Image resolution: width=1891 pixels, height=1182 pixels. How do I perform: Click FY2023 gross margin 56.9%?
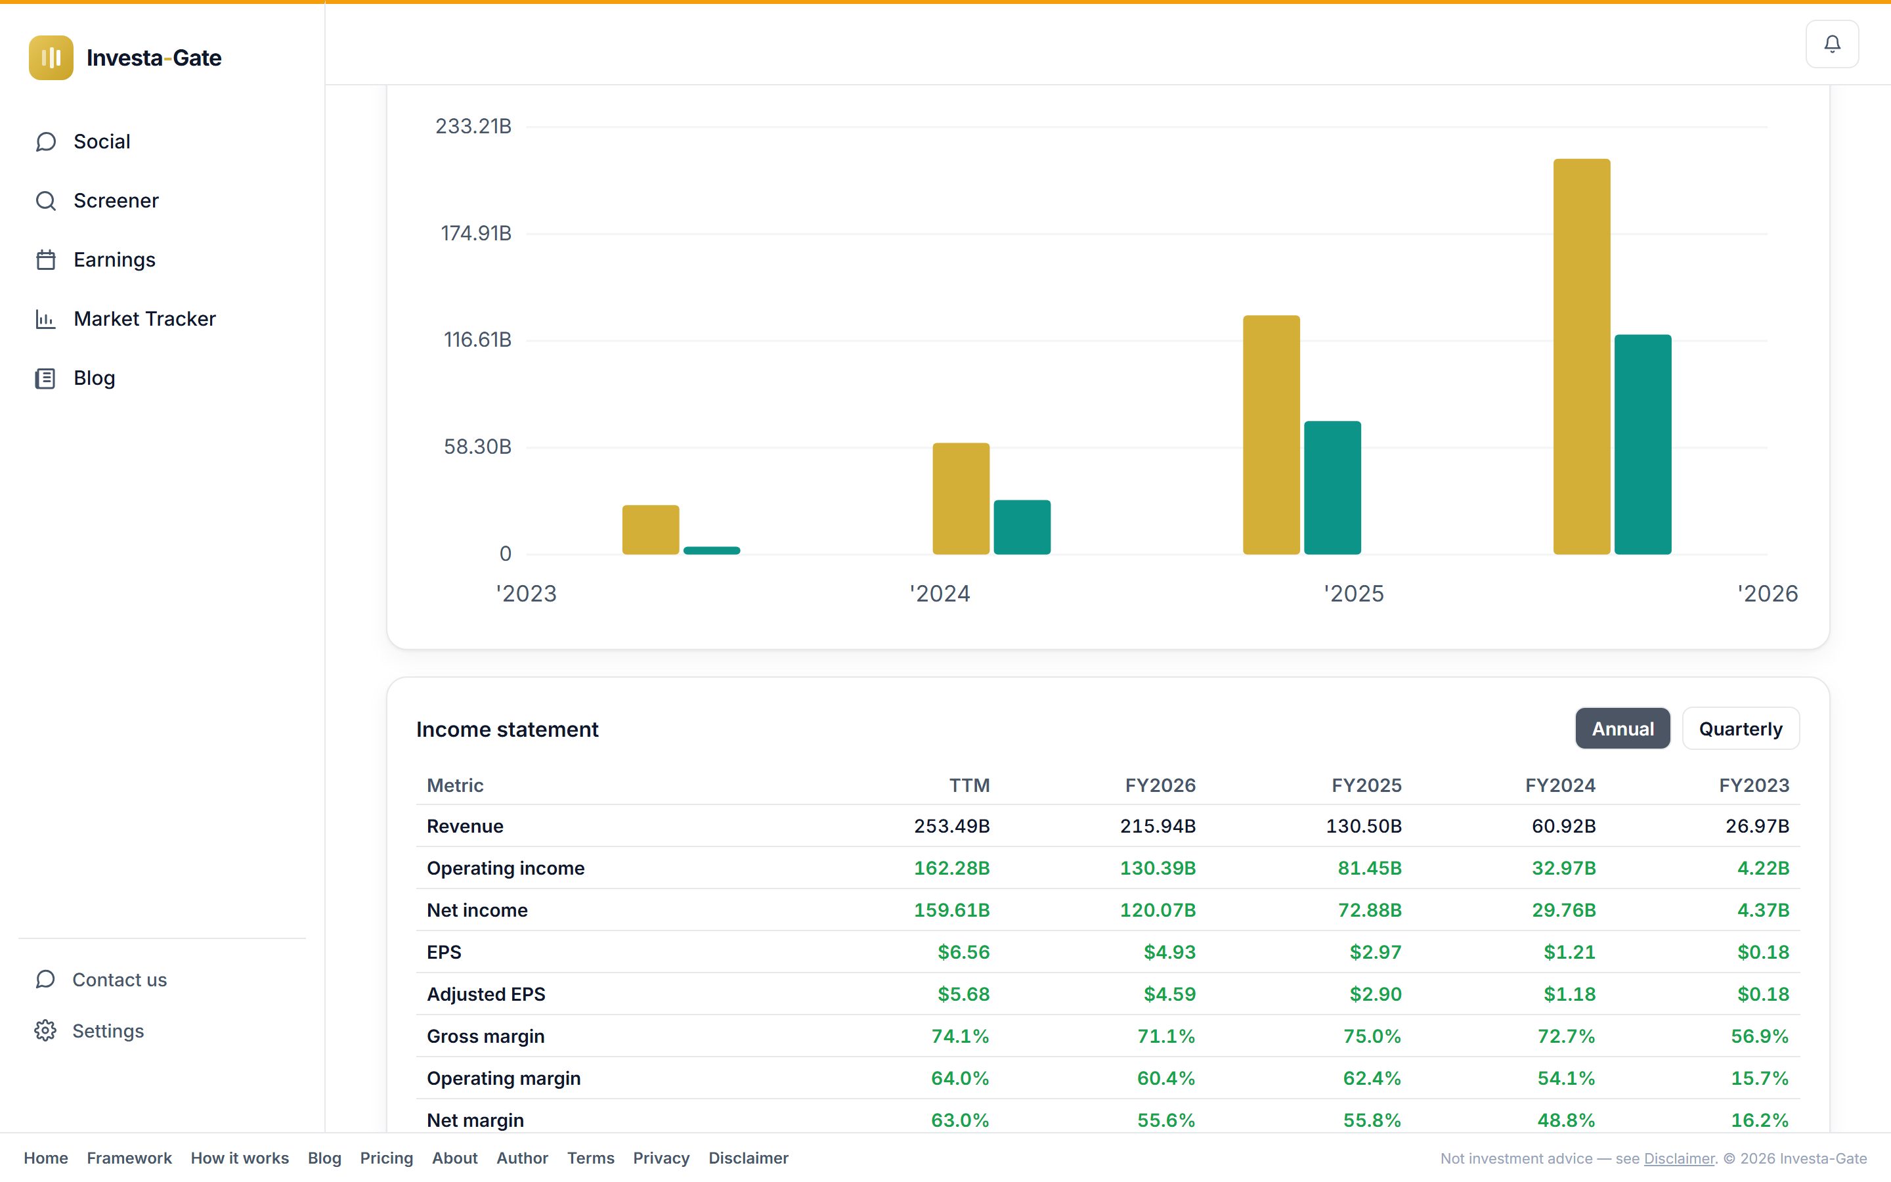tap(1760, 1037)
